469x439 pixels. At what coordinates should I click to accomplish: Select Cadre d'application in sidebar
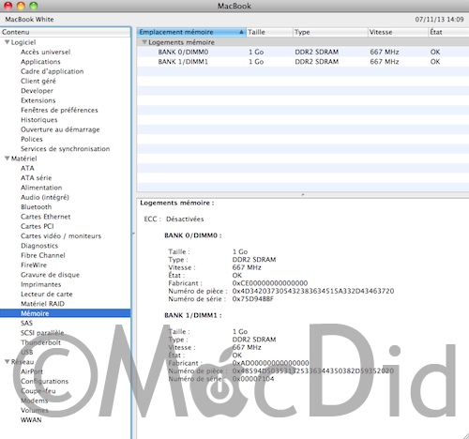[53, 71]
